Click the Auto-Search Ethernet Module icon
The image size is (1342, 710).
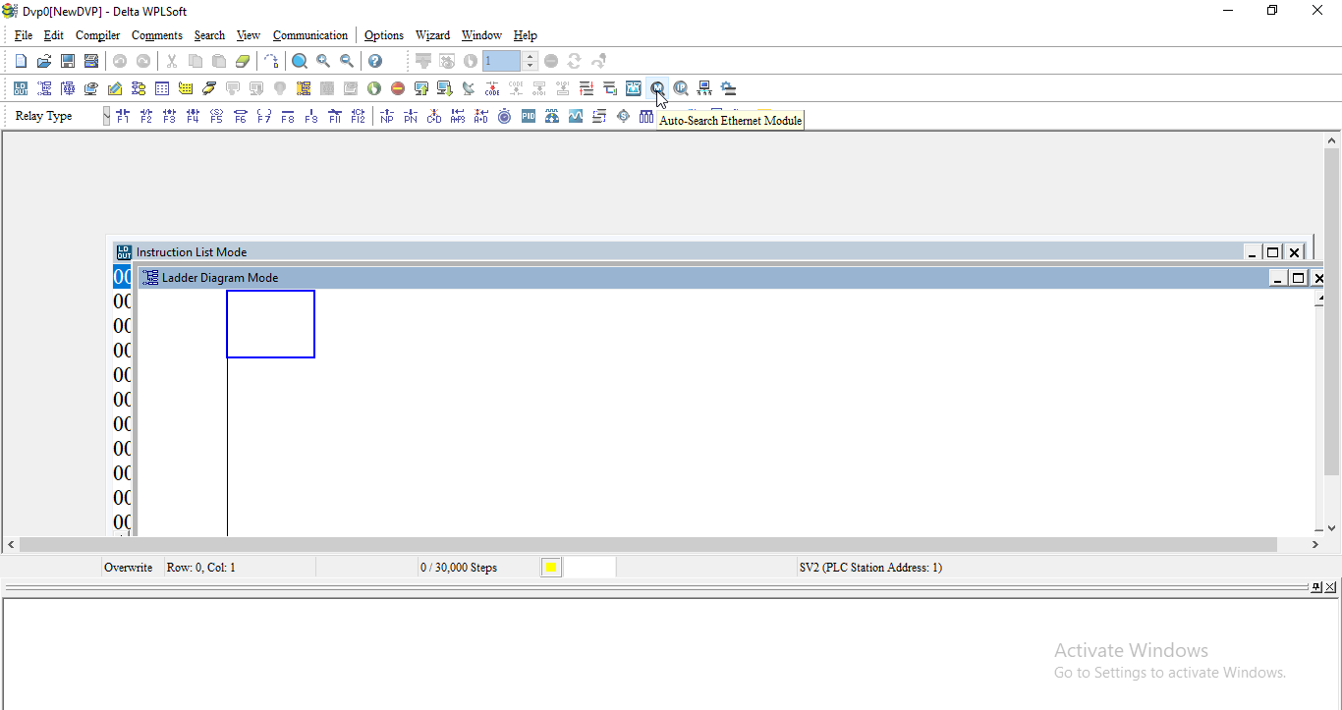(657, 88)
